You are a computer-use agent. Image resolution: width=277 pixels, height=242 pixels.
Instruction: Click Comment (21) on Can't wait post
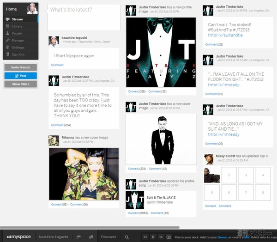point(214,44)
